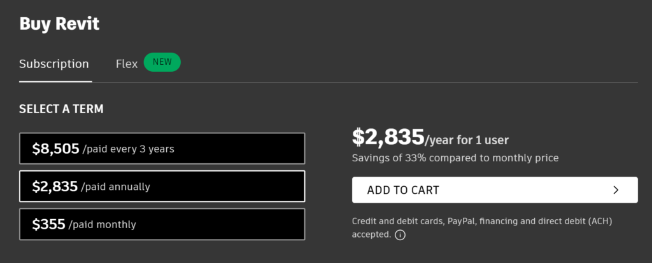
Task: Switch to the Subscription tab
Action: [54, 64]
